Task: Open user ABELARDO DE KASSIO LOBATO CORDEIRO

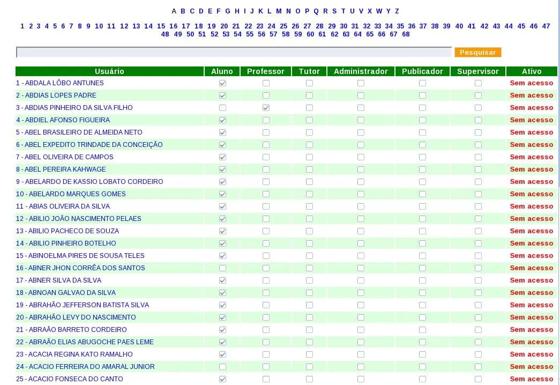Action: pyautogui.click(x=89, y=182)
